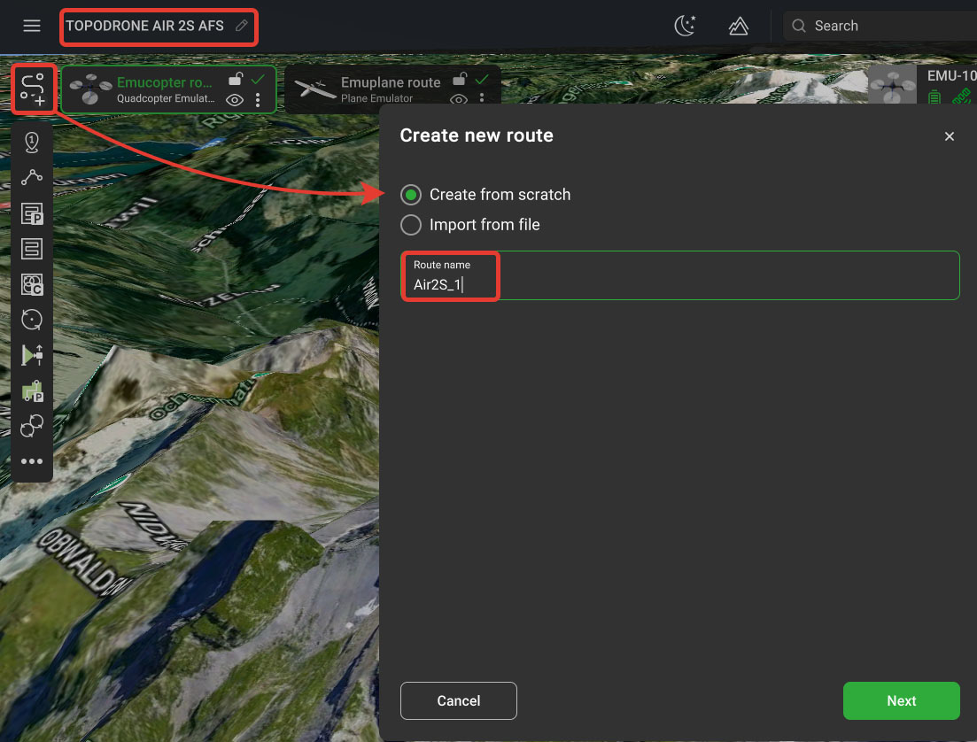
Task: Select the corridor mapping tool
Action: (x=32, y=285)
